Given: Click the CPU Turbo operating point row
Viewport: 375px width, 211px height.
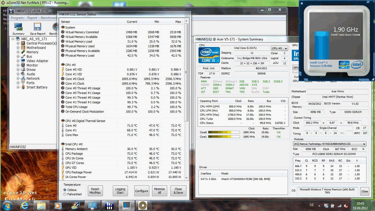Looking at the screenshot, I should point(243,119).
